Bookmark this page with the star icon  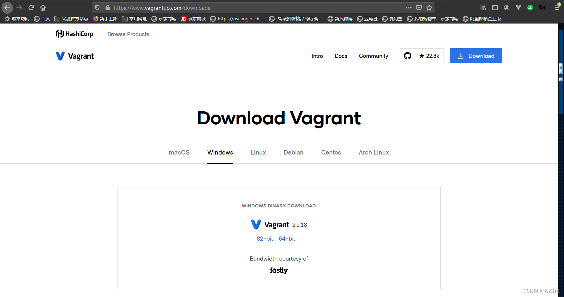click(429, 8)
